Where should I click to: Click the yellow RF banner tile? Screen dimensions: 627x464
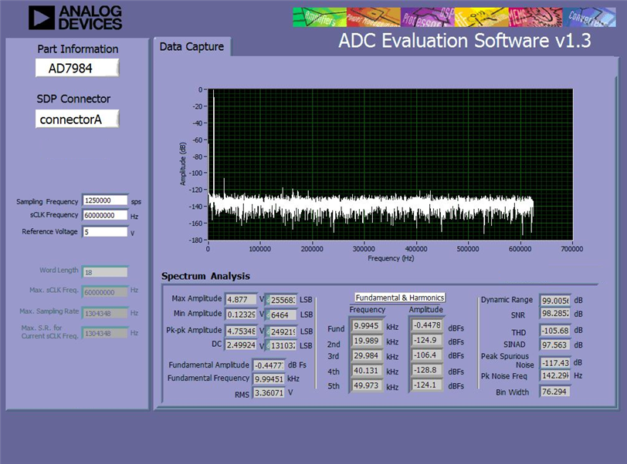pyautogui.click(x=482, y=17)
